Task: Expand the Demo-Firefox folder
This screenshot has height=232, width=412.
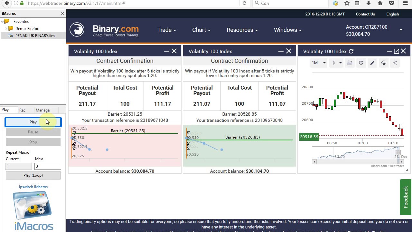Action: (6, 29)
